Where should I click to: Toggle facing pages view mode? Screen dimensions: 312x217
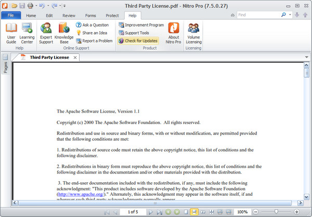(x=204, y=212)
